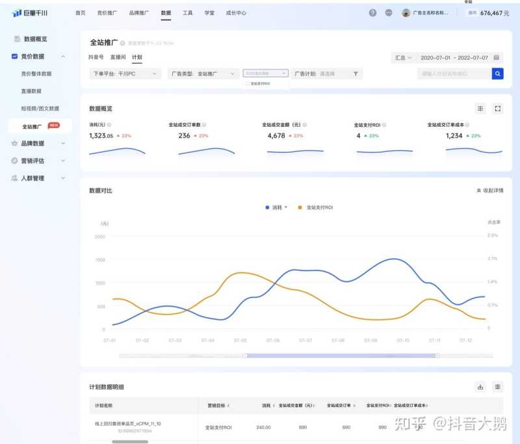Collapse details with 收起详情
This screenshot has height=444, width=520.
[x=490, y=190]
